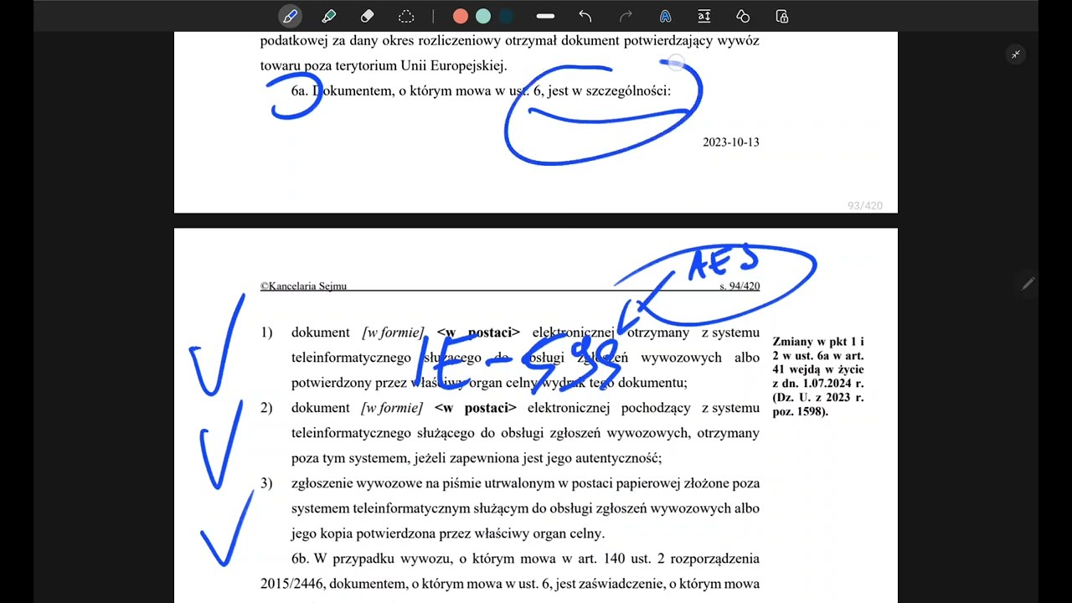Undo the last stroke
1072x603 pixels.
pos(585,16)
